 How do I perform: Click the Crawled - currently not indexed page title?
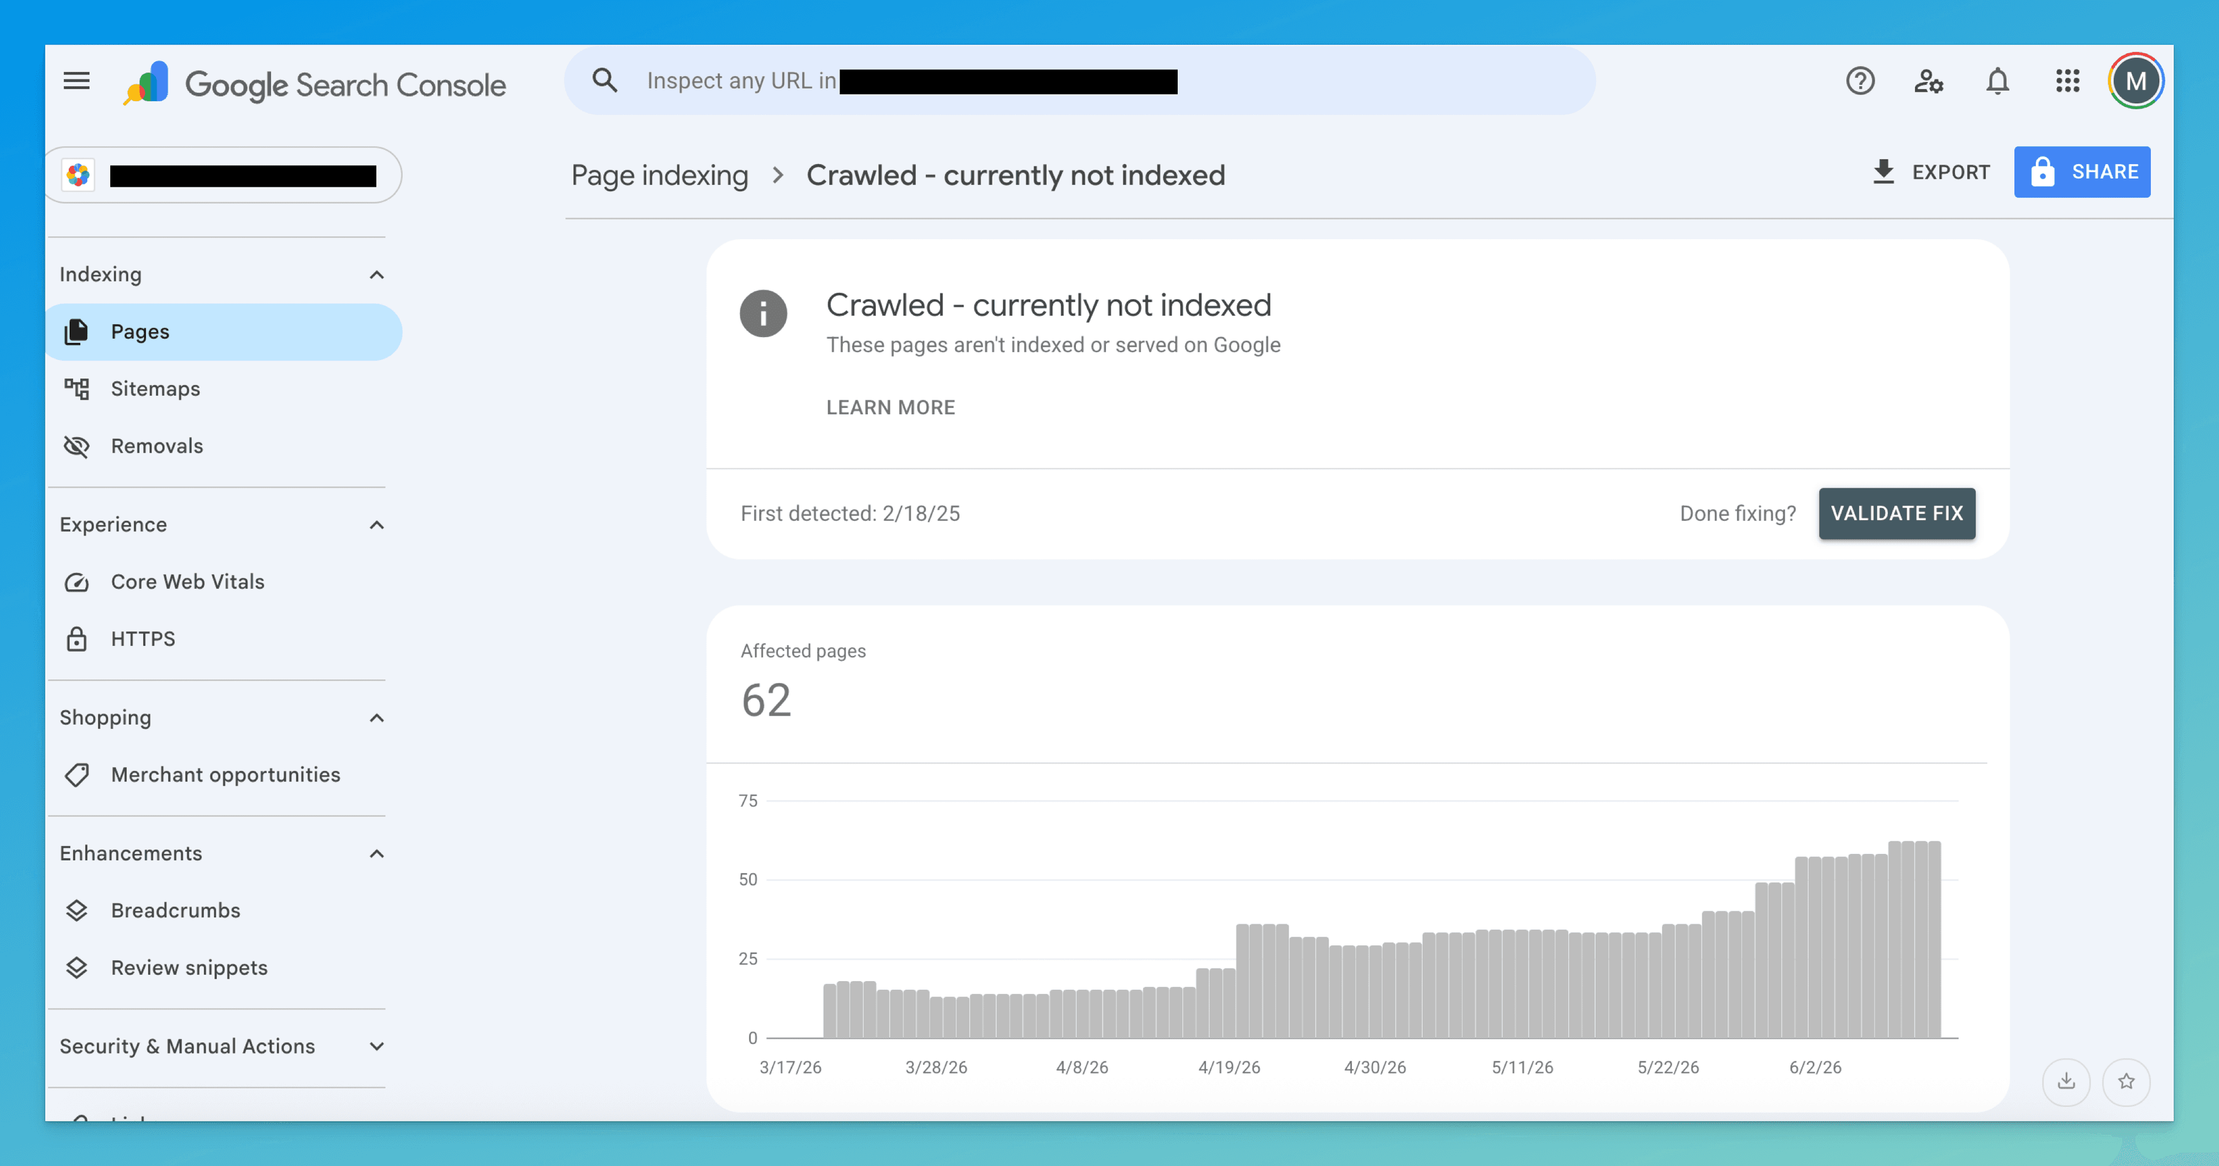click(1016, 176)
